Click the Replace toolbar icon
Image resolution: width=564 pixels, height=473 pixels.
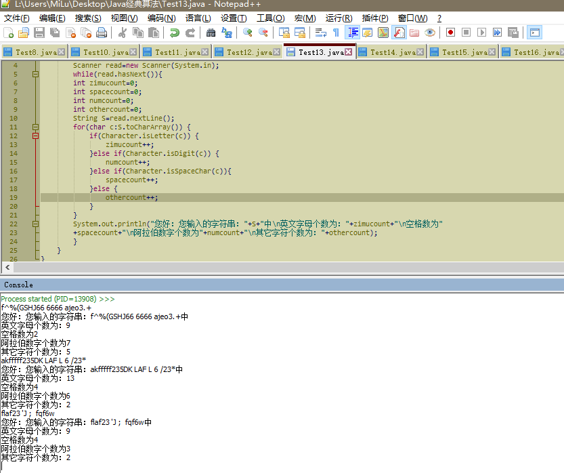click(227, 33)
